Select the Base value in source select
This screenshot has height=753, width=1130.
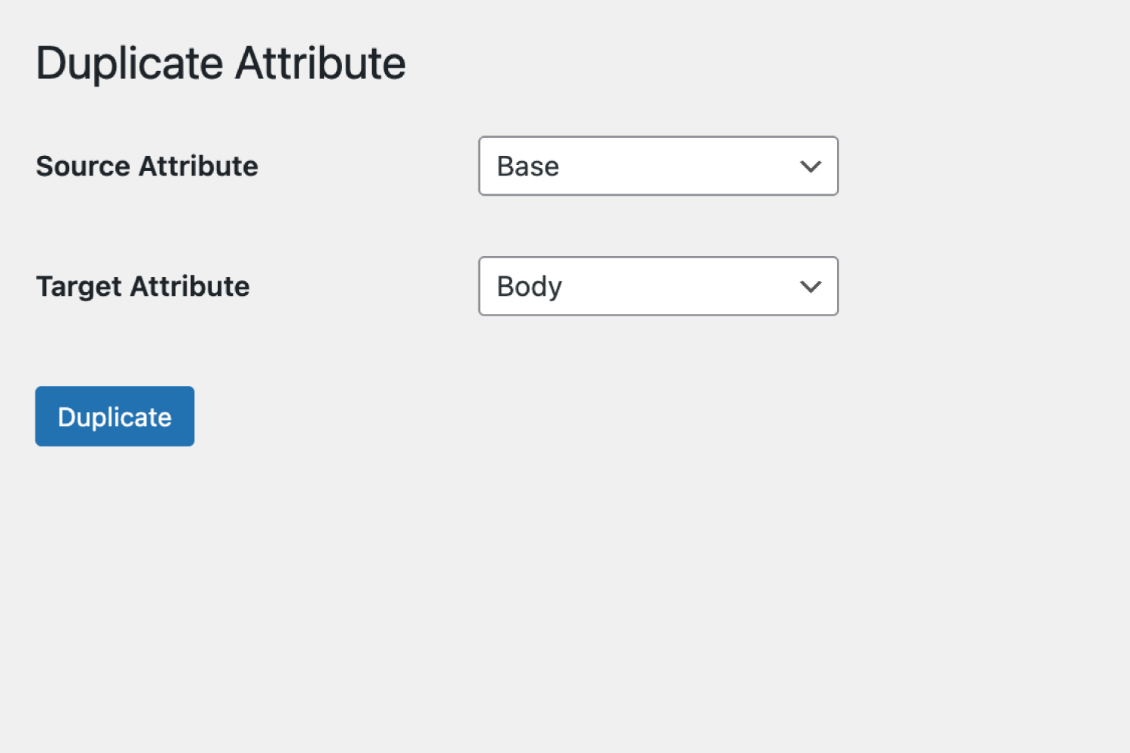point(528,166)
